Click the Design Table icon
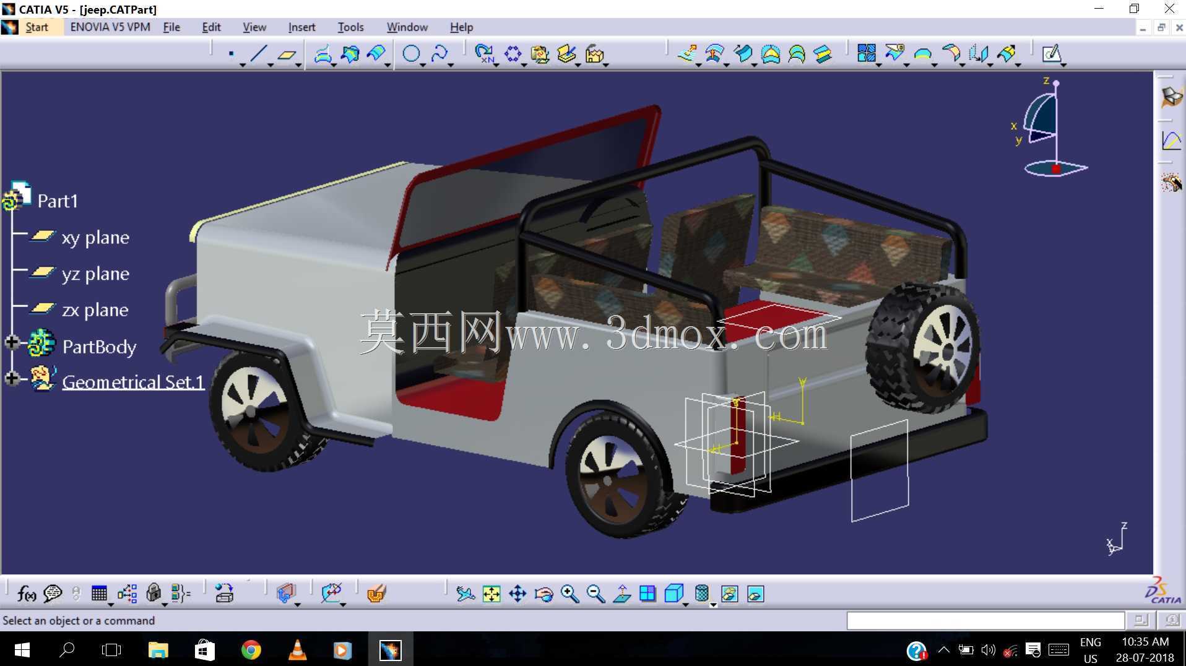The height and width of the screenshot is (666, 1186). [x=99, y=594]
